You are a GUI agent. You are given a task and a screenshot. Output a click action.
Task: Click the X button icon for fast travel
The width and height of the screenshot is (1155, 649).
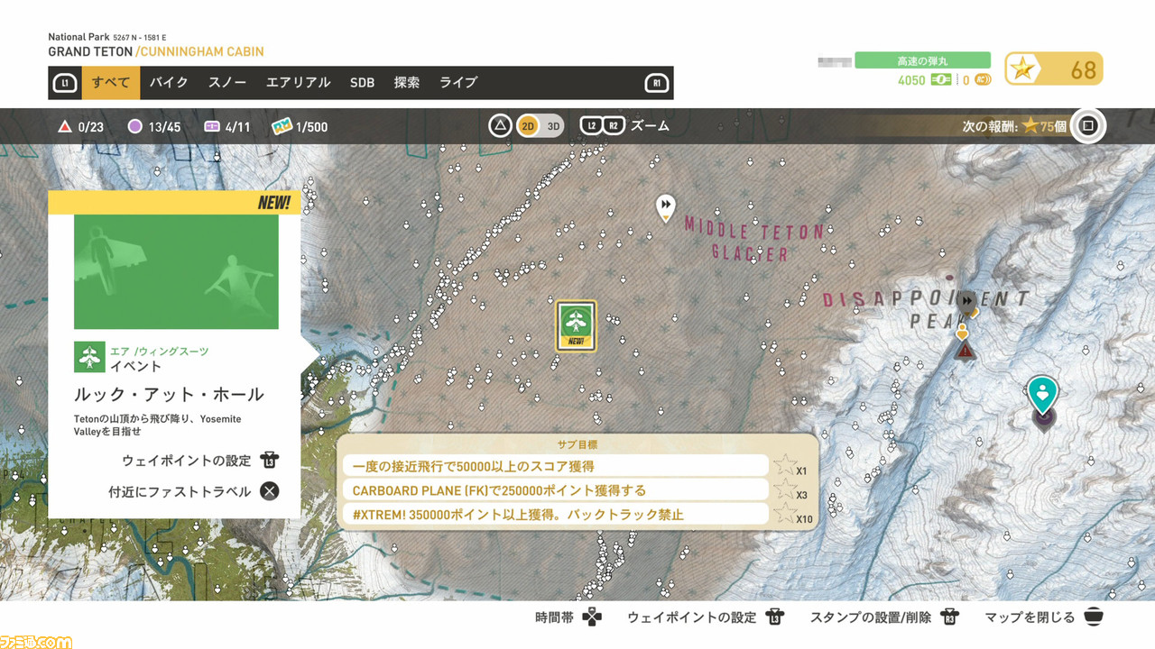coord(269,491)
